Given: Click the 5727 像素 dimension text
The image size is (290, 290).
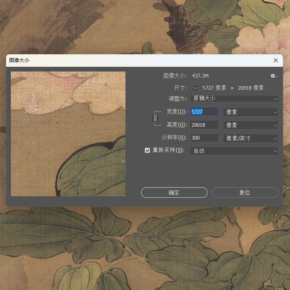Looking at the screenshot, I should [x=214, y=88].
